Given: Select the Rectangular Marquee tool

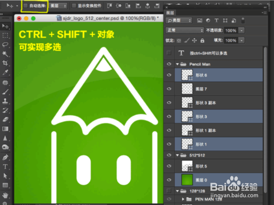Looking at the screenshot, I should (x=5, y=35).
